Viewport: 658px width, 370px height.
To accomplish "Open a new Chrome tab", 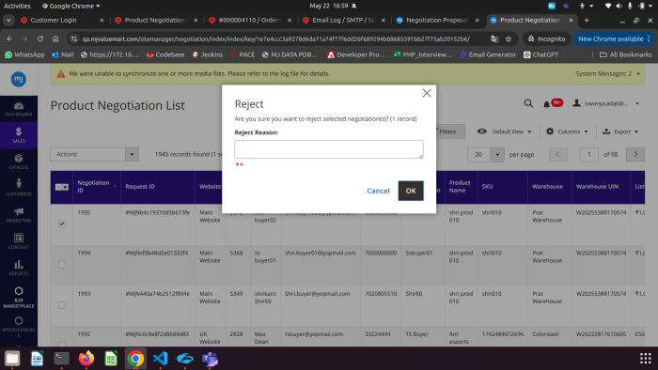I will click(587, 20).
